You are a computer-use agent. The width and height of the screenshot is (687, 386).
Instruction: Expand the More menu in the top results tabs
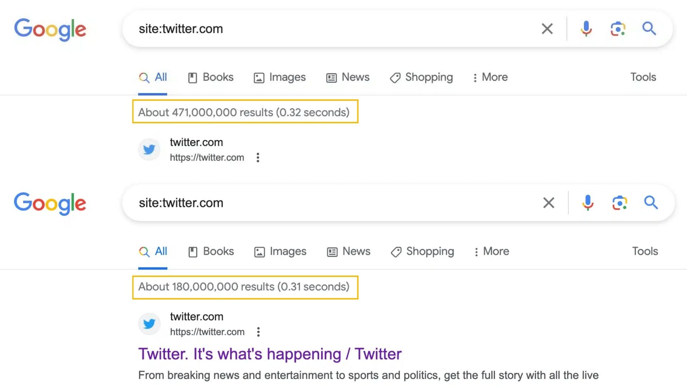490,77
